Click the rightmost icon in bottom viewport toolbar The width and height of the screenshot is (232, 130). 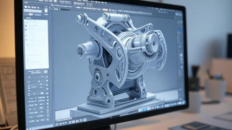(x=85, y=120)
